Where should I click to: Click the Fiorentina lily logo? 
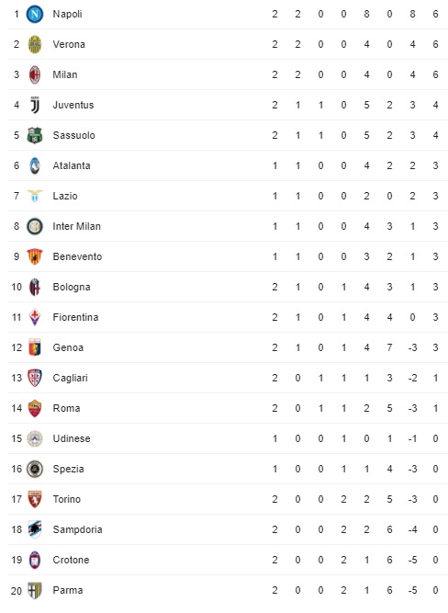click(34, 317)
